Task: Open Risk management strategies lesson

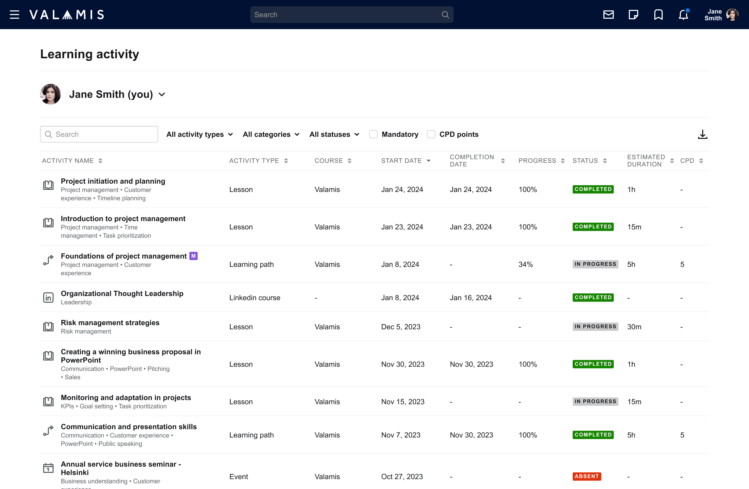Action: pyautogui.click(x=110, y=323)
